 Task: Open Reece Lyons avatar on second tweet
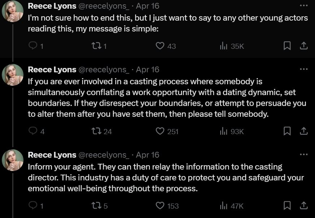(13, 75)
